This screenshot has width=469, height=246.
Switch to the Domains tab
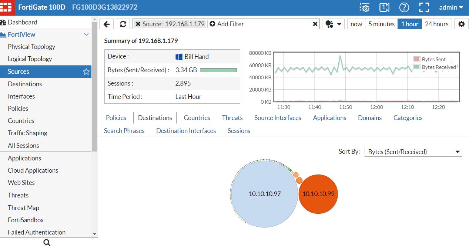[x=370, y=118]
